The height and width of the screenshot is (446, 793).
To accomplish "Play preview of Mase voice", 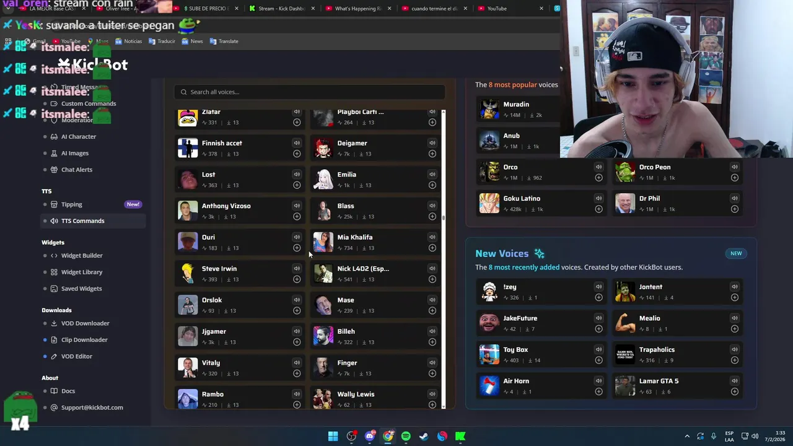I will coord(432,300).
